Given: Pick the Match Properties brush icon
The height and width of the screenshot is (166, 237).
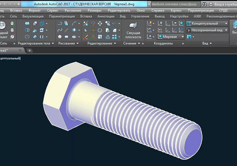Looking at the screenshot, I should 86,37.
